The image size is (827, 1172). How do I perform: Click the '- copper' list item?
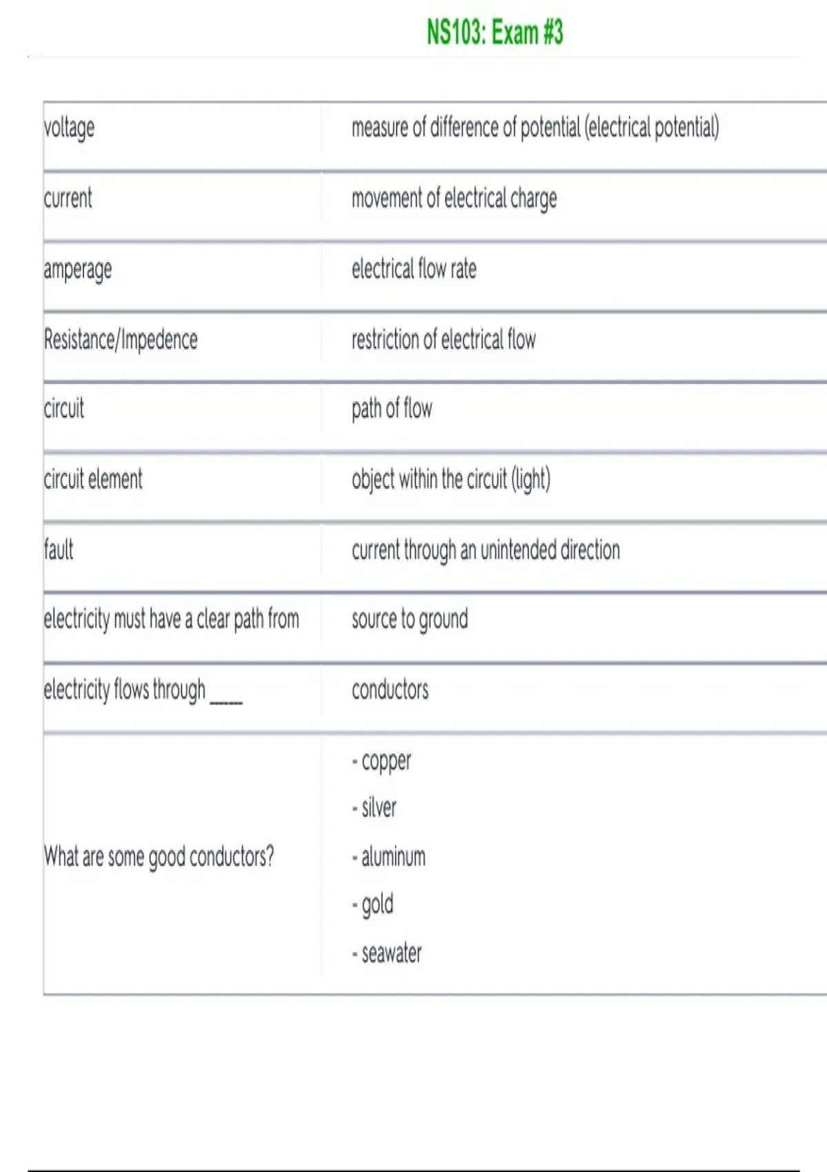tap(381, 761)
